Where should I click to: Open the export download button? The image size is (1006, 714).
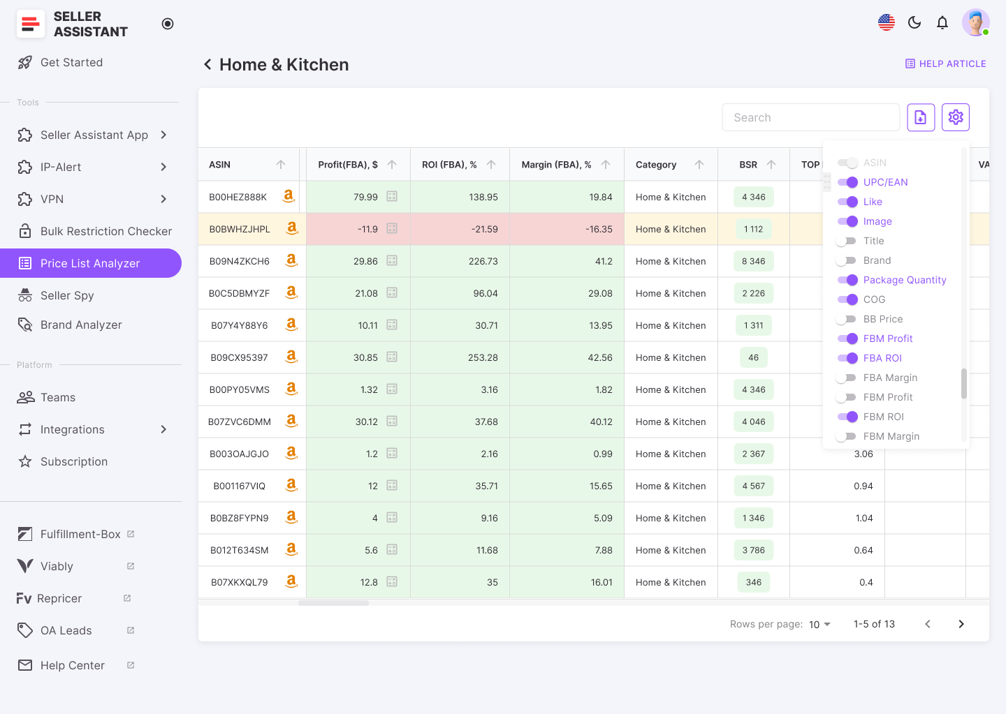coord(921,117)
